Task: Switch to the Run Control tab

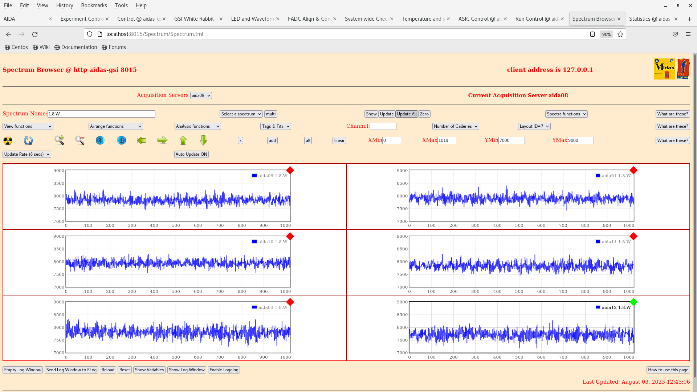Action: [537, 19]
